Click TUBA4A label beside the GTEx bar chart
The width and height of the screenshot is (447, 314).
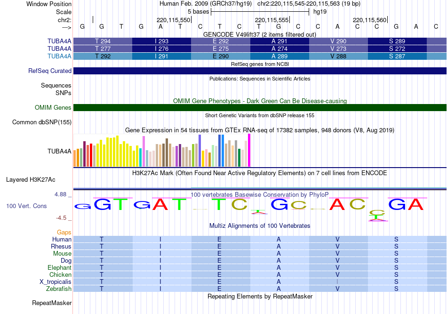coord(59,151)
